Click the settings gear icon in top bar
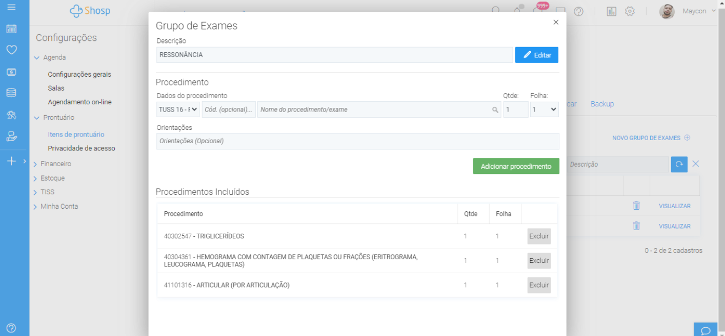This screenshot has width=725, height=336. [x=630, y=11]
